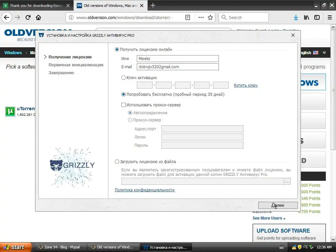Click the 'Имя' name field with Meeks
336x252 pixels.
pyautogui.click(x=178, y=58)
